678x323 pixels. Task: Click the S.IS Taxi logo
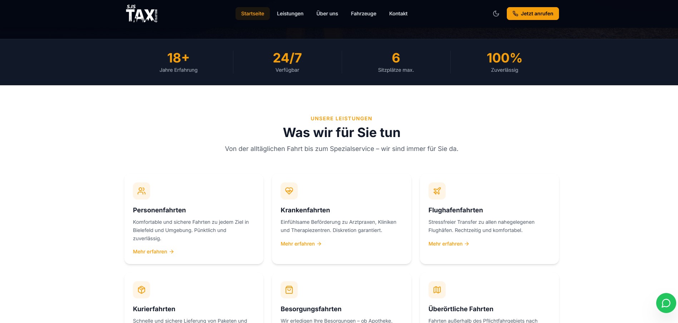click(x=142, y=14)
